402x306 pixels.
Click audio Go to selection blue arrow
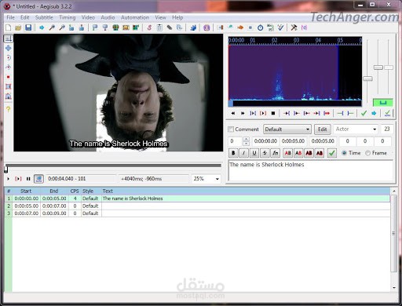pyautogui.click(x=374, y=113)
